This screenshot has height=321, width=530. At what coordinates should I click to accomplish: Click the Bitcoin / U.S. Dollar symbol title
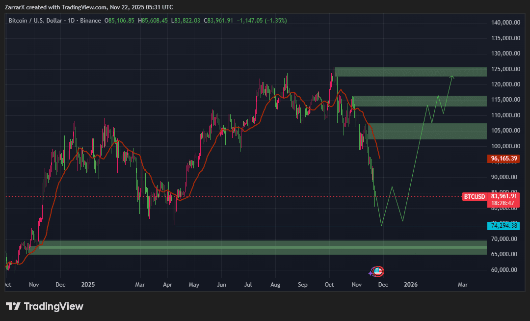coord(35,21)
